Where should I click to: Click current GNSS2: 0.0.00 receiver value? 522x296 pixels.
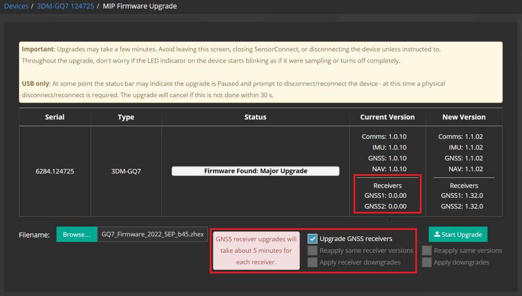386,206
